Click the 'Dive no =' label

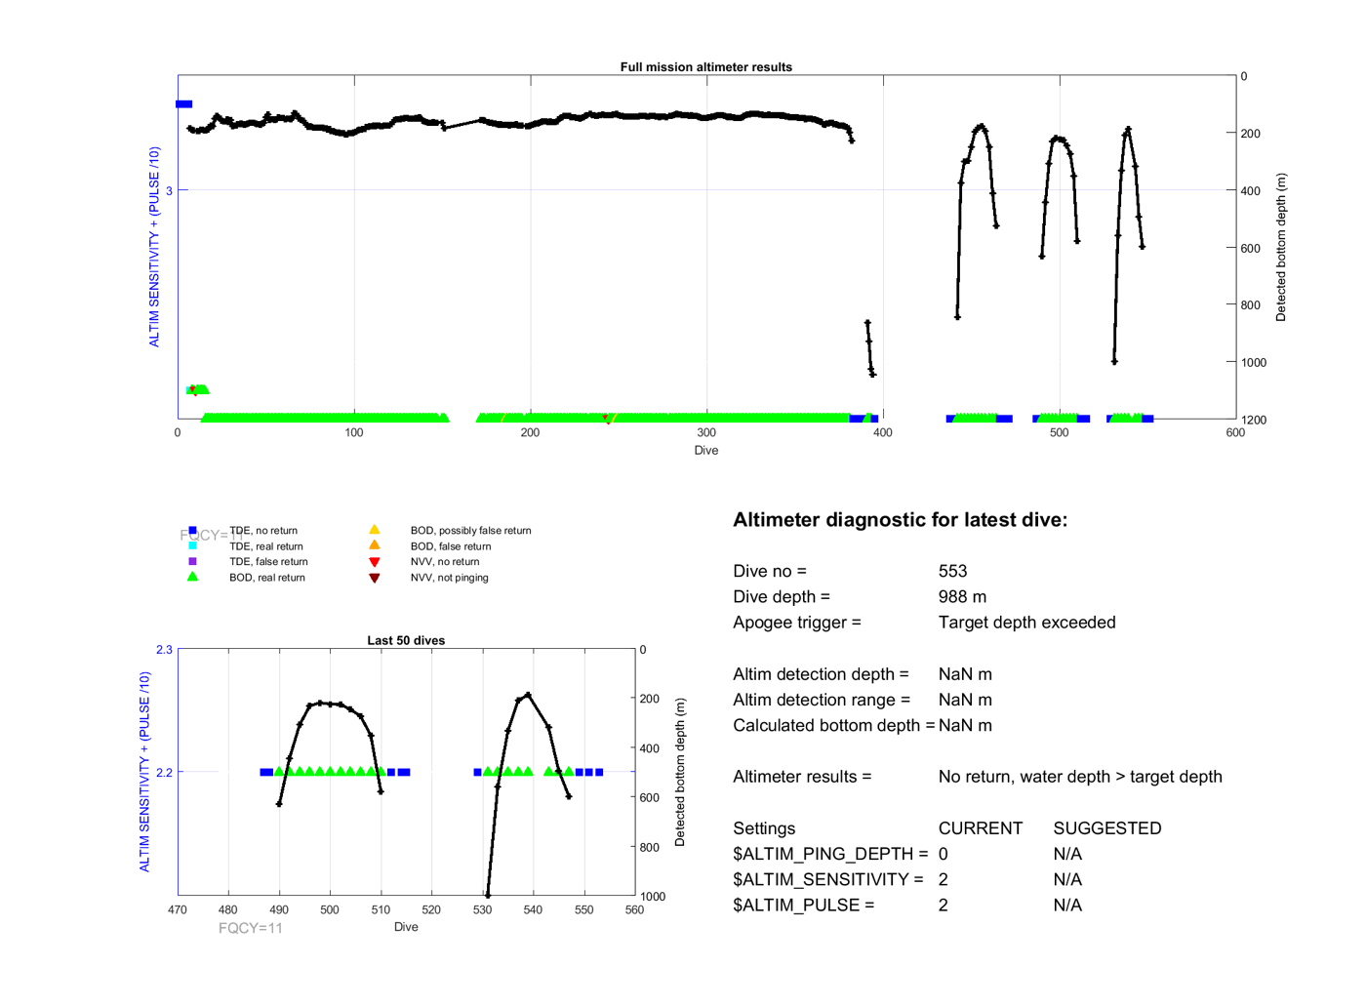pyautogui.click(x=770, y=571)
